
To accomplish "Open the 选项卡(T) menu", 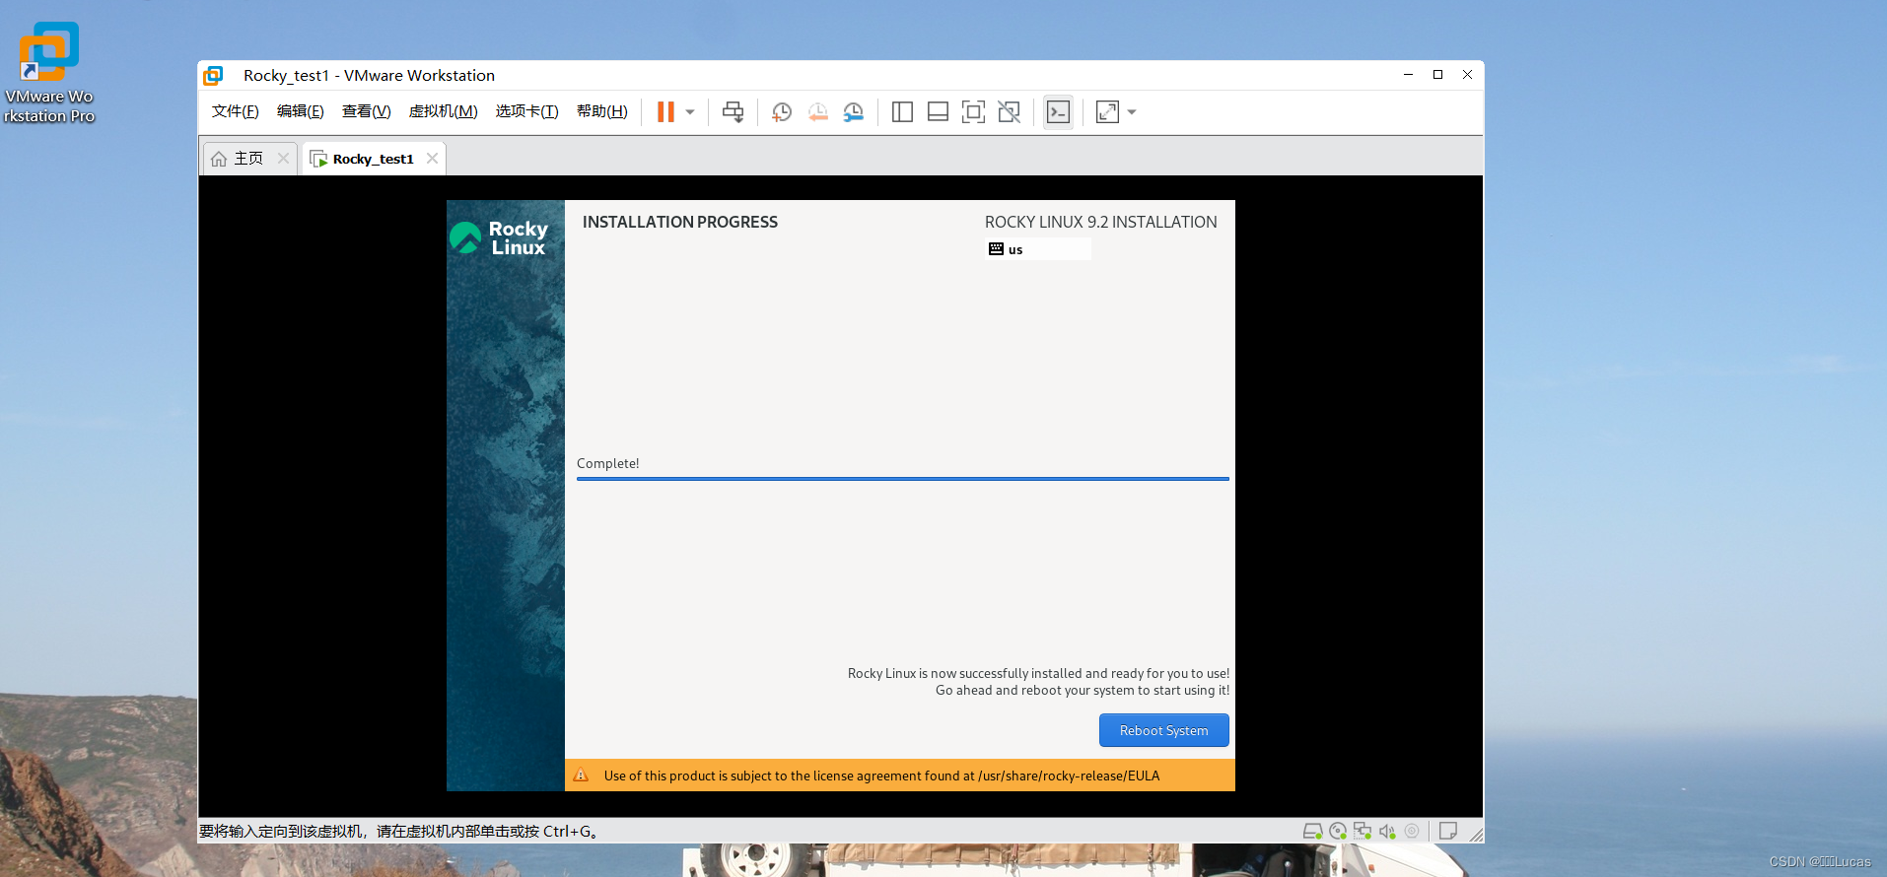I will pos(527,111).
